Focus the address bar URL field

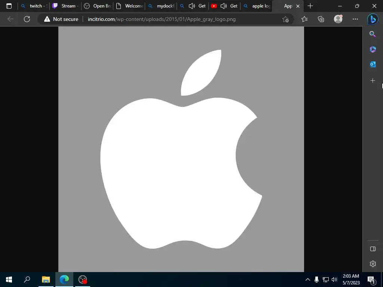(x=162, y=19)
